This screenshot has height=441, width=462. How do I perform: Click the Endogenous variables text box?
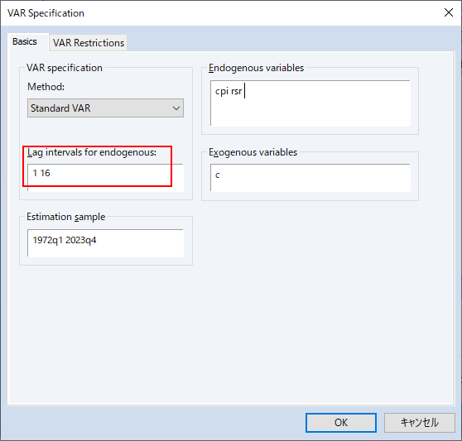point(310,103)
